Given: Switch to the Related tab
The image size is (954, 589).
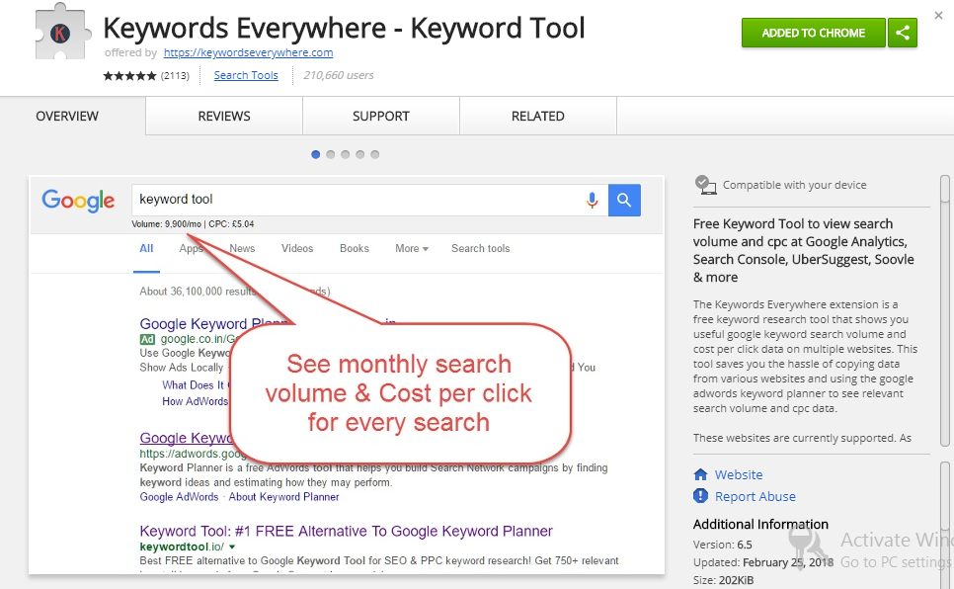Looking at the screenshot, I should [x=538, y=116].
